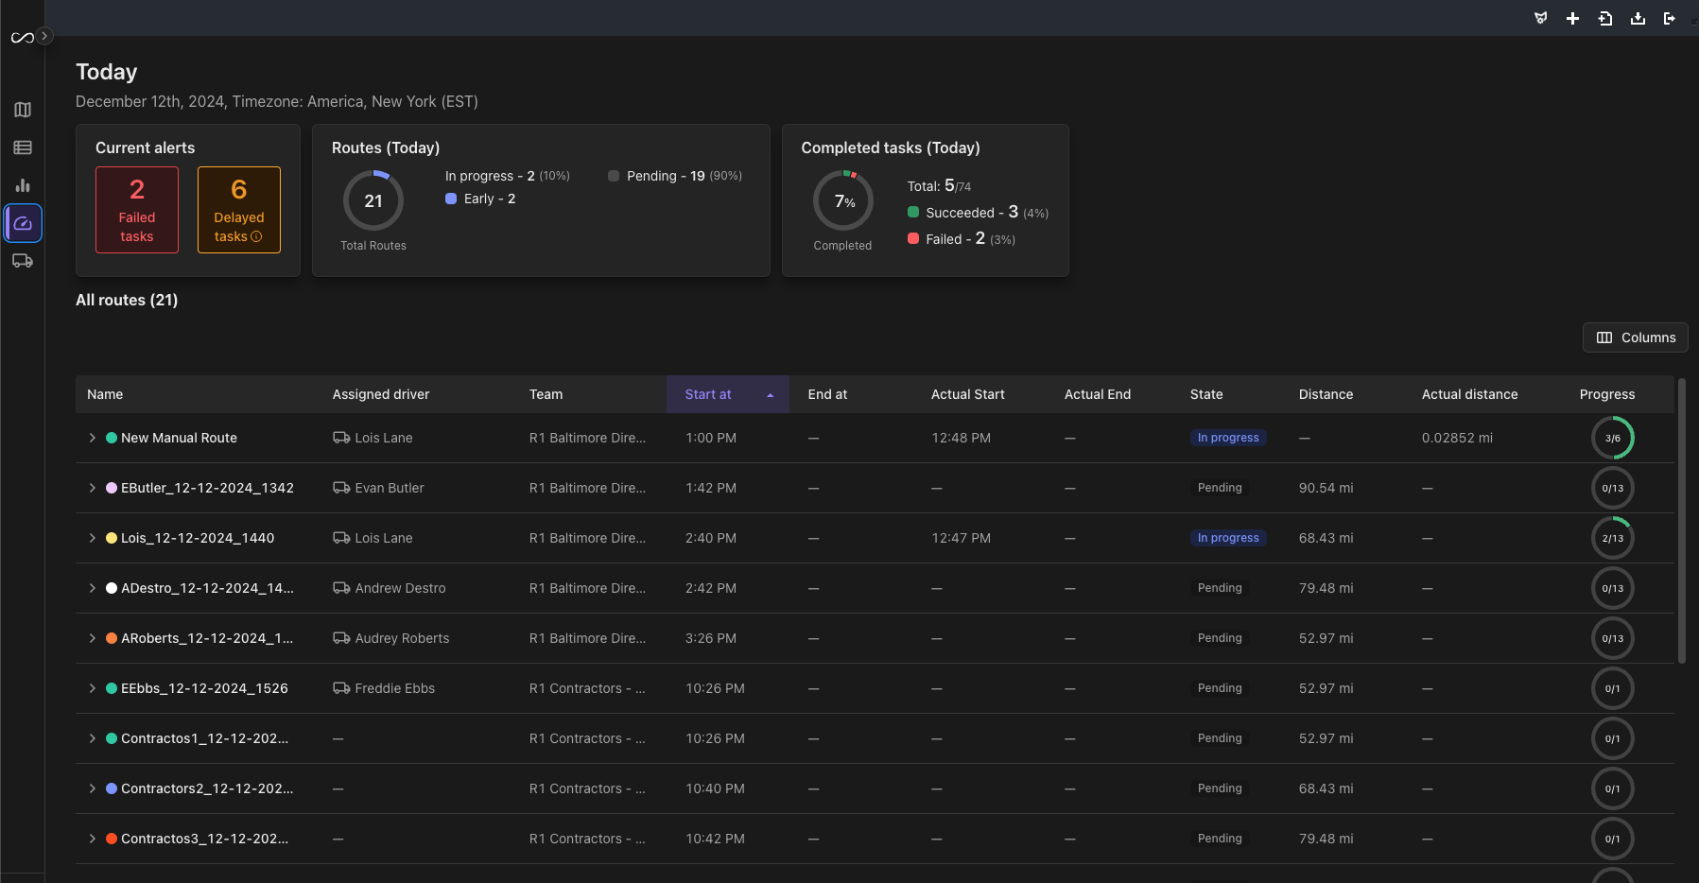Screen dimensions: 1699x883
Task: Click the 90.54 mi distance cell
Action: (x=1326, y=488)
